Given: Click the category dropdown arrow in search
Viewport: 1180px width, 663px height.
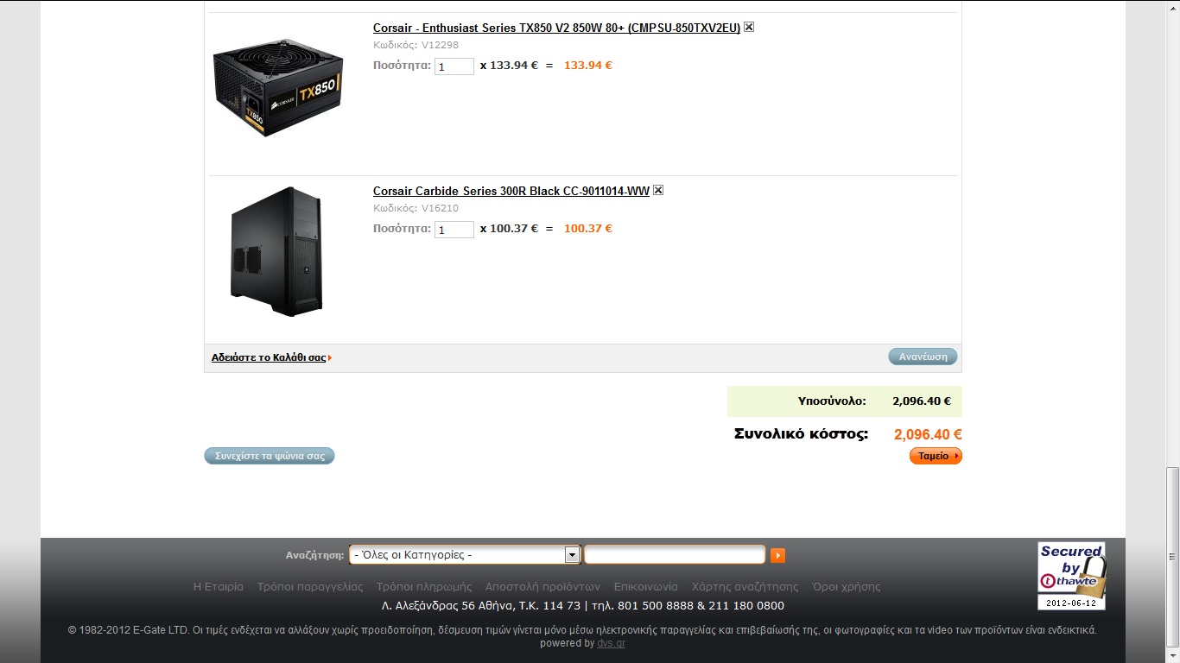Looking at the screenshot, I should click(x=572, y=554).
